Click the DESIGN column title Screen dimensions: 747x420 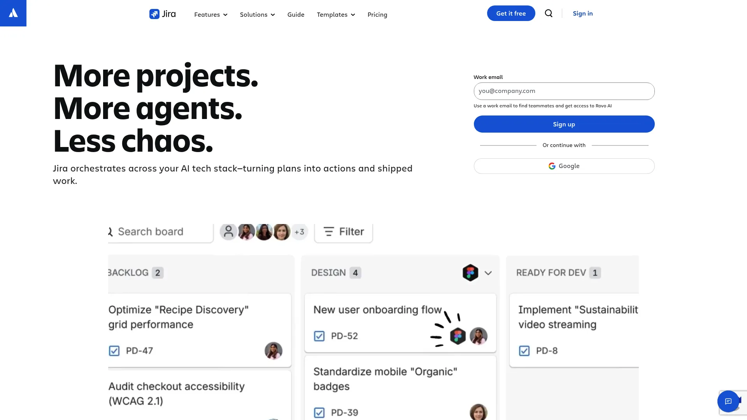(x=328, y=273)
